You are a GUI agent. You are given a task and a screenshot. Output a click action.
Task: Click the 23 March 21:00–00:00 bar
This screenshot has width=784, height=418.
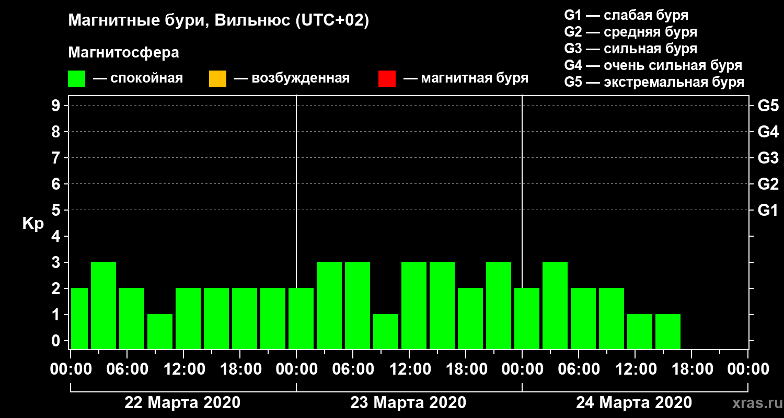pos(499,305)
